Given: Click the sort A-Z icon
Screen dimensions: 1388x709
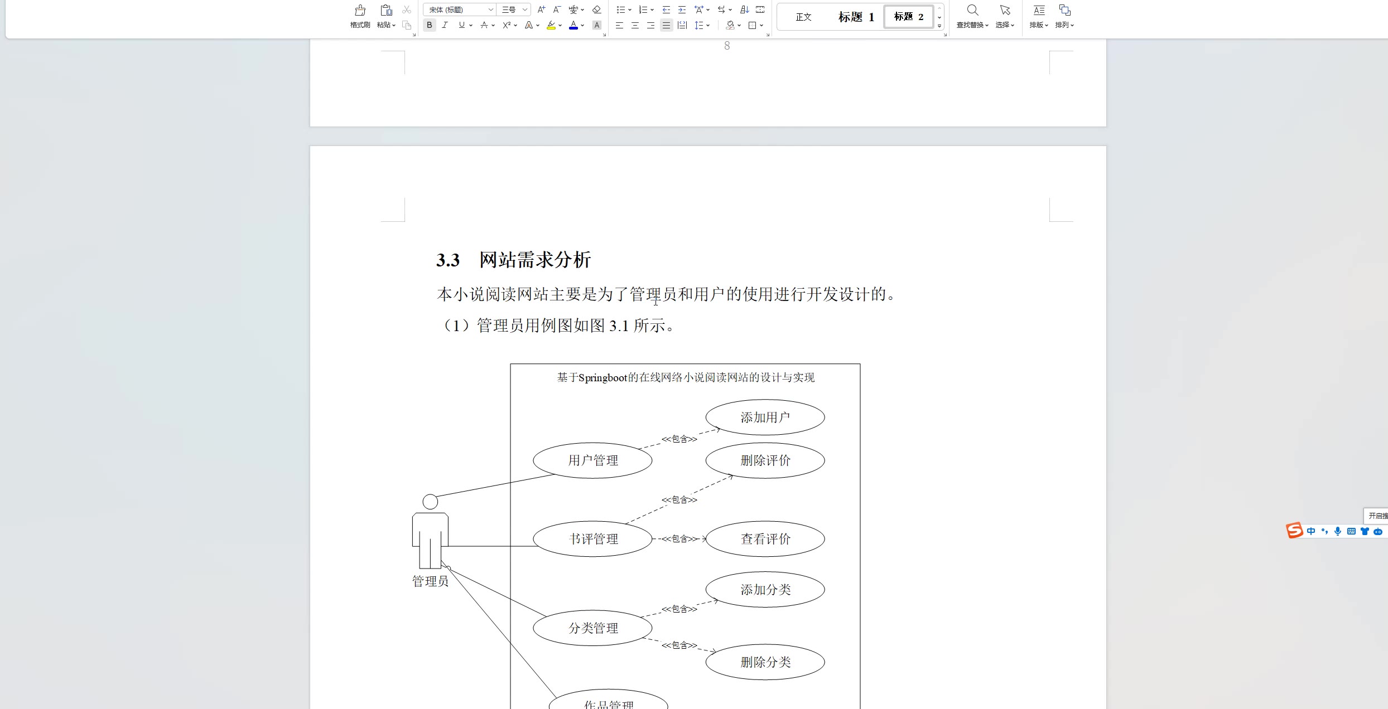Looking at the screenshot, I should click(x=744, y=9).
